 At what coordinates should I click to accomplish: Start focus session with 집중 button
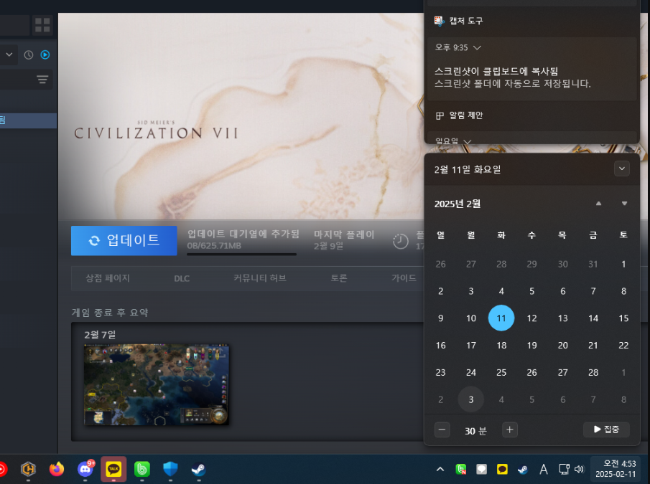coord(606,430)
